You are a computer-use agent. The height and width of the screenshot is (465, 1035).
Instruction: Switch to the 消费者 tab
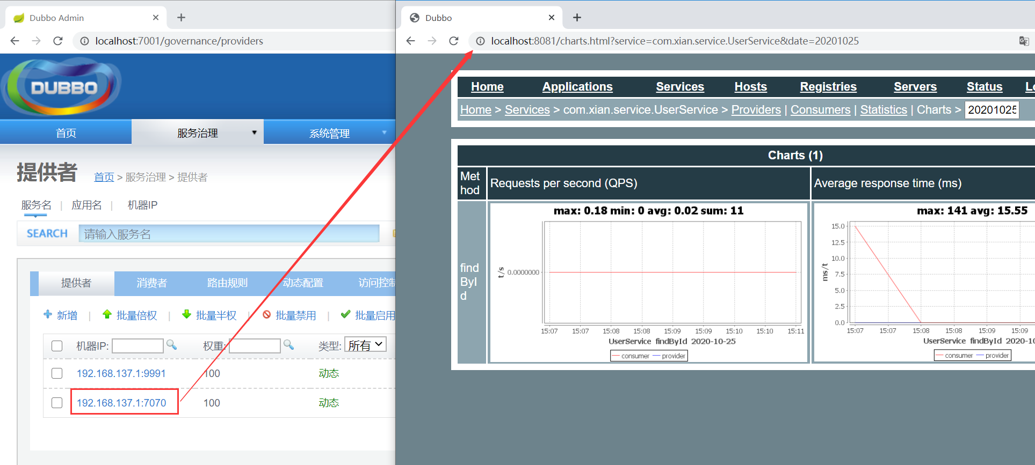pyautogui.click(x=152, y=283)
